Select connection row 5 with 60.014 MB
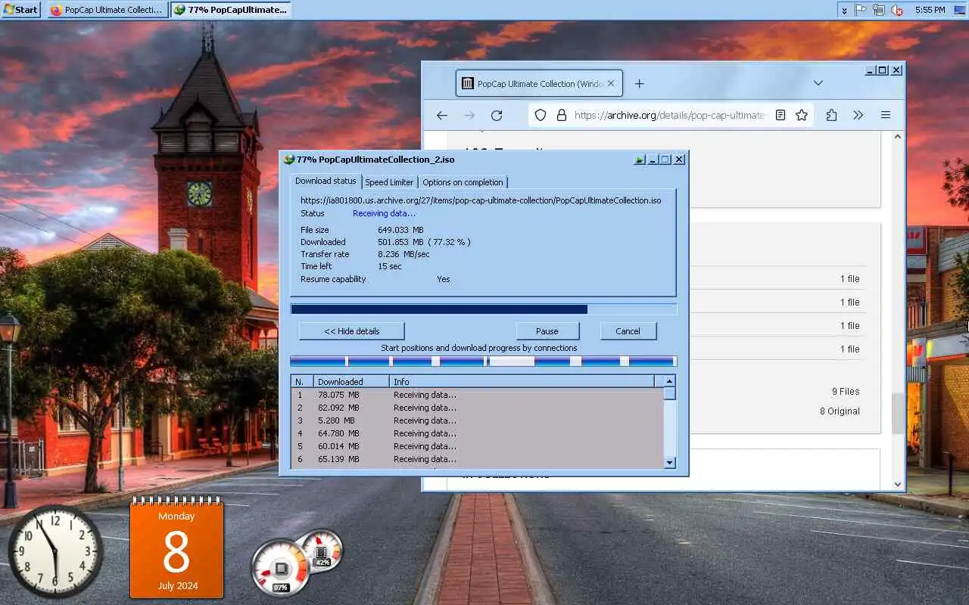969x605 pixels. coord(478,446)
